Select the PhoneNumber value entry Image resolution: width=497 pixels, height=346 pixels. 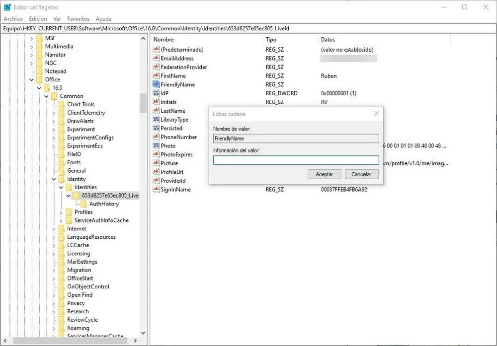coord(178,137)
